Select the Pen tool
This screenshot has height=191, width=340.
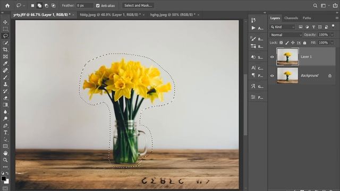[5, 126]
